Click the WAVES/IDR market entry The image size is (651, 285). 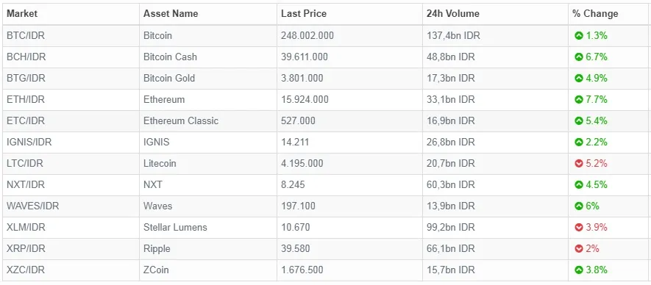(33, 206)
